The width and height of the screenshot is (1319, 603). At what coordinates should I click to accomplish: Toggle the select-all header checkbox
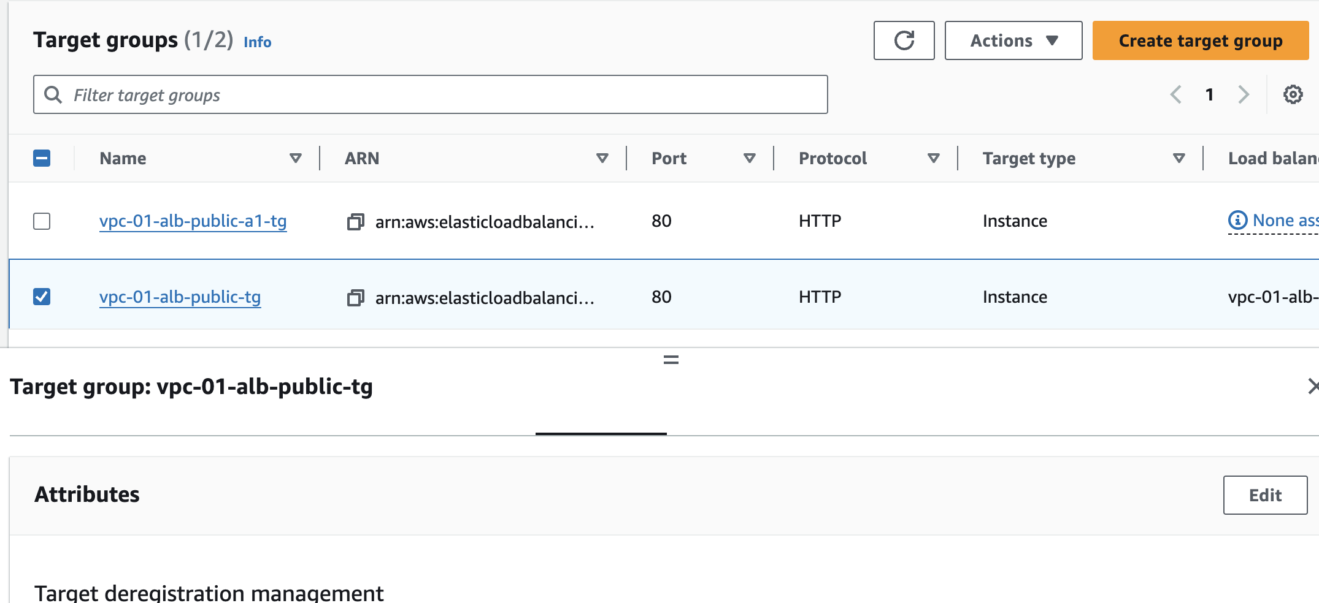click(42, 158)
